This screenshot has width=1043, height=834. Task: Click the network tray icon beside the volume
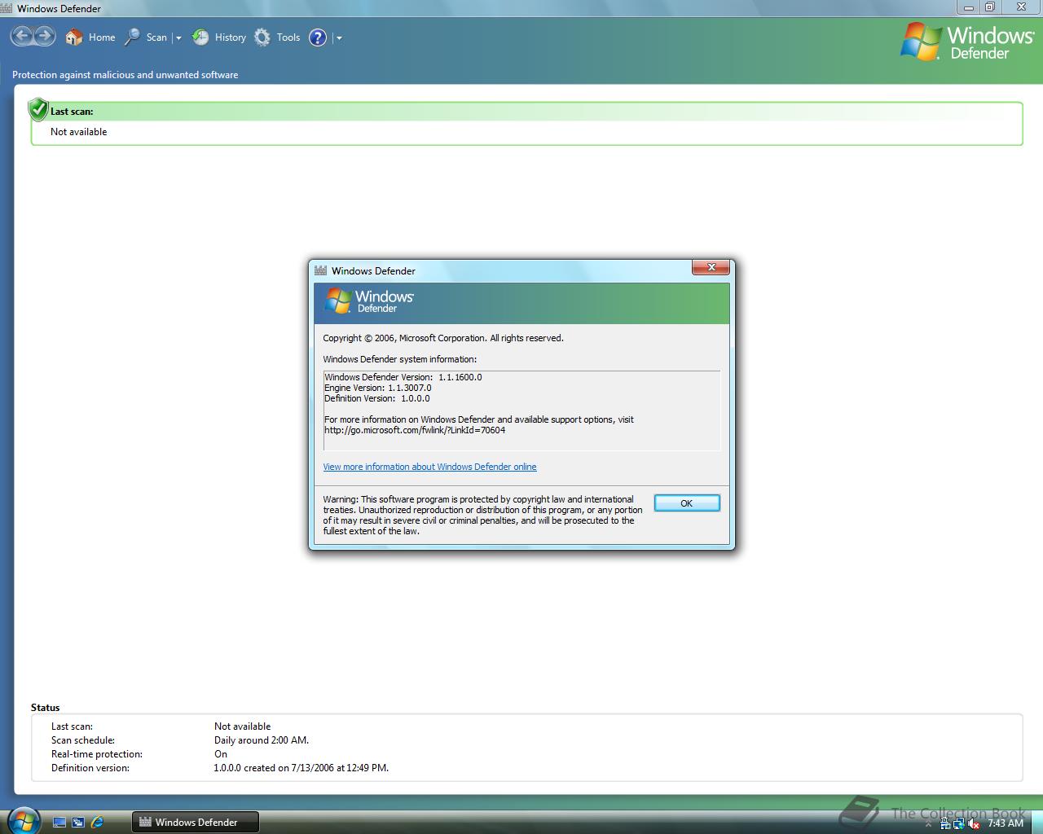(959, 823)
